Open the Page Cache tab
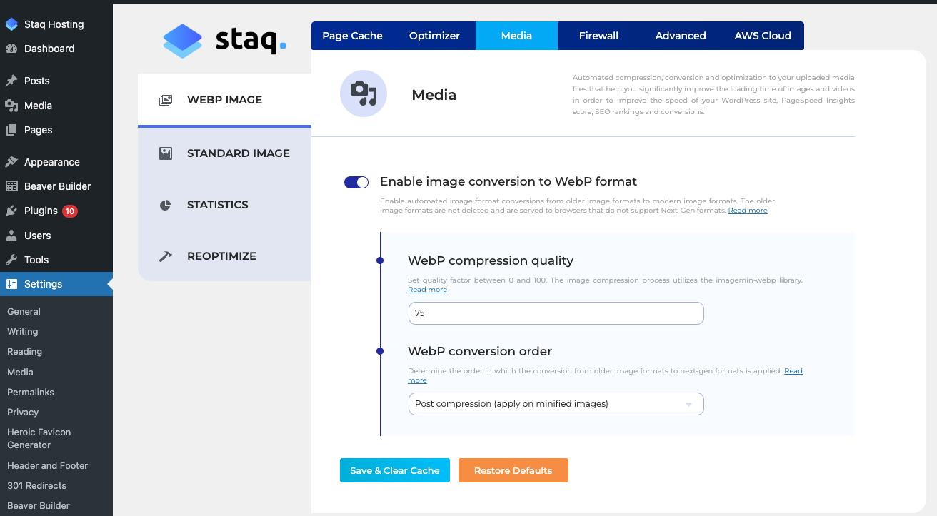Viewport: 937px width, 516px height. 352,35
